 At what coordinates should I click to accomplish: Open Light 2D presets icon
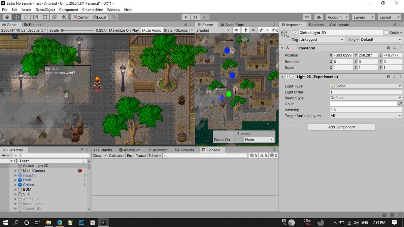pos(394,77)
